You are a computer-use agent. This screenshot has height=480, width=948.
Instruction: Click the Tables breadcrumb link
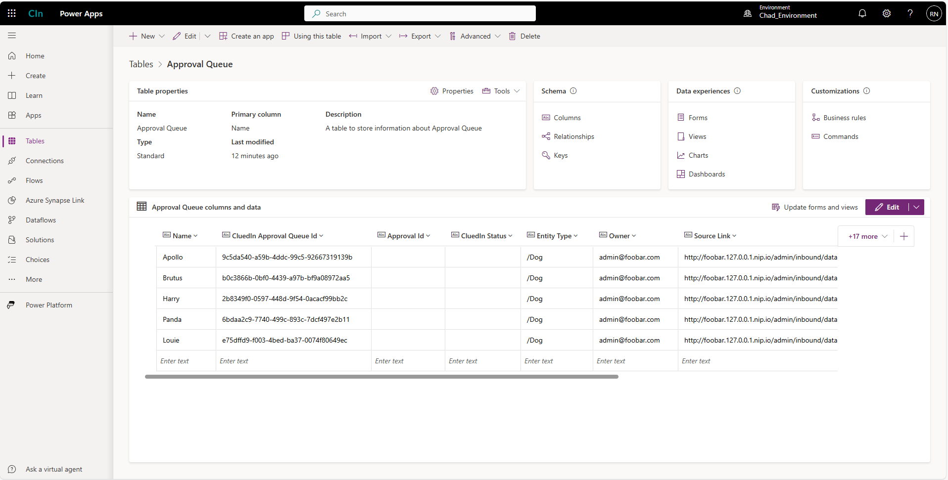pos(141,64)
